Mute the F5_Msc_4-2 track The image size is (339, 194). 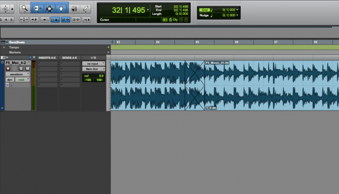(28, 69)
